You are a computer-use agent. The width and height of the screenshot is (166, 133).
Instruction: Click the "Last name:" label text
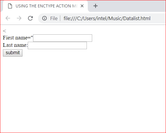pos(15,45)
